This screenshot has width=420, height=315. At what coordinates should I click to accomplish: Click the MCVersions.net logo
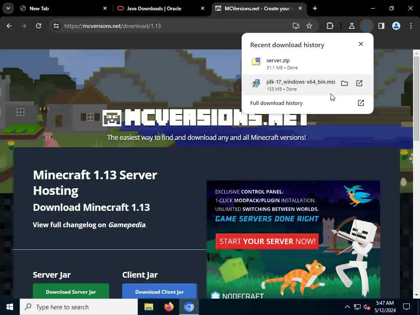point(205,118)
